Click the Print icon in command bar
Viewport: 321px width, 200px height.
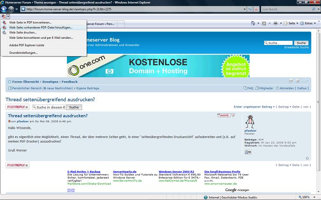pyautogui.click(x=275, y=23)
